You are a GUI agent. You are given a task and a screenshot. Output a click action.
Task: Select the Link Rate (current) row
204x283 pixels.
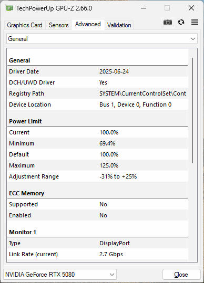(x=98, y=254)
